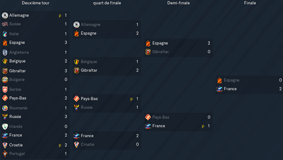The image size is (283, 160).
Task: Open Belgique link in quart de finale
Action: coord(89,62)
